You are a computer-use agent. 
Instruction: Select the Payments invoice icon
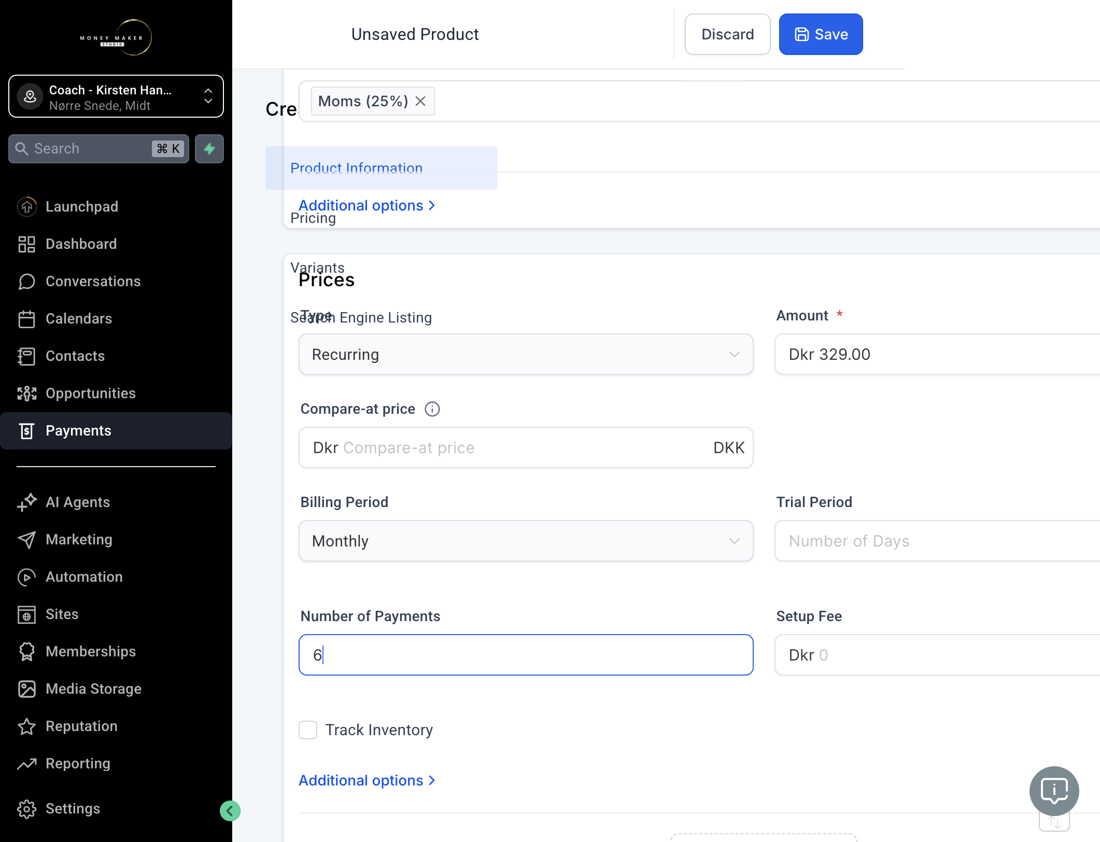tap(26, 430)
